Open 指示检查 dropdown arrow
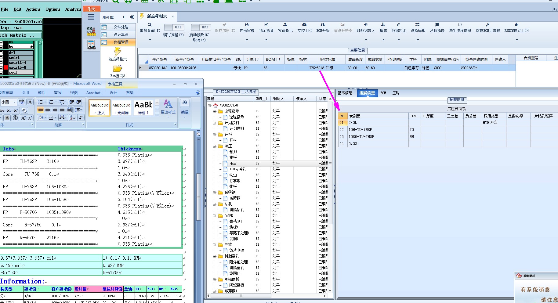 266,40
